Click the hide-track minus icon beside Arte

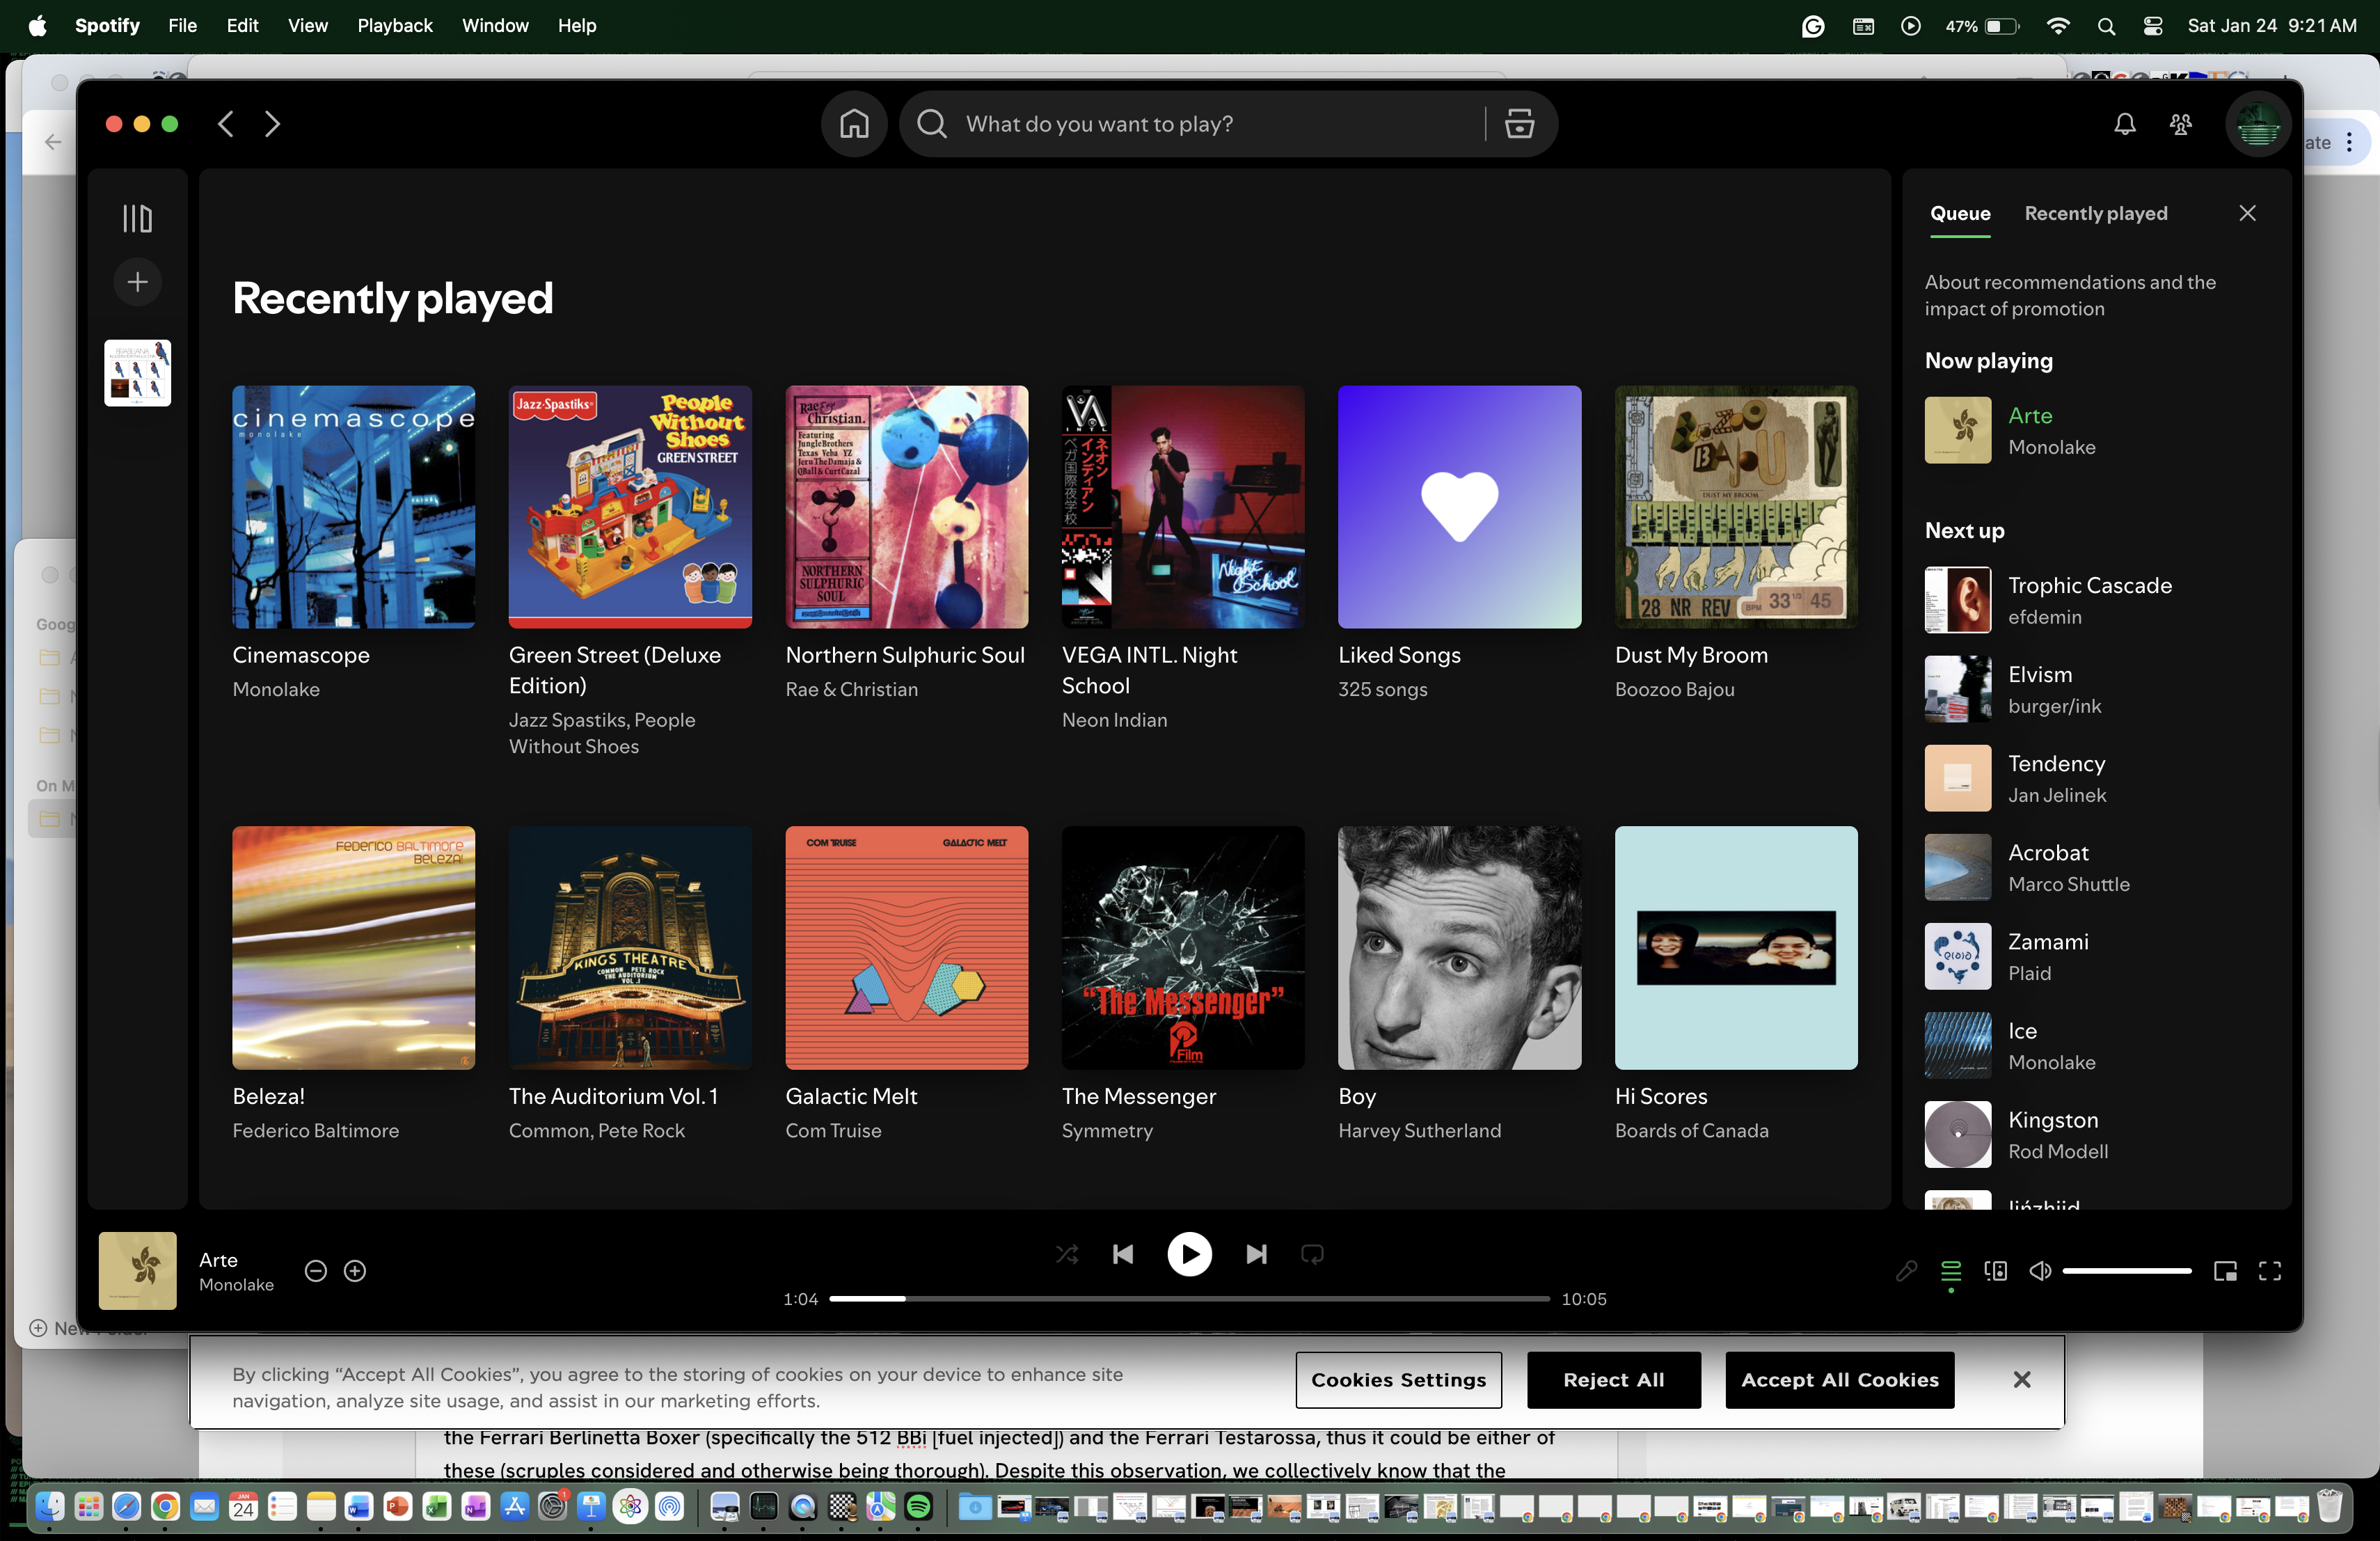coord(315,1270)
